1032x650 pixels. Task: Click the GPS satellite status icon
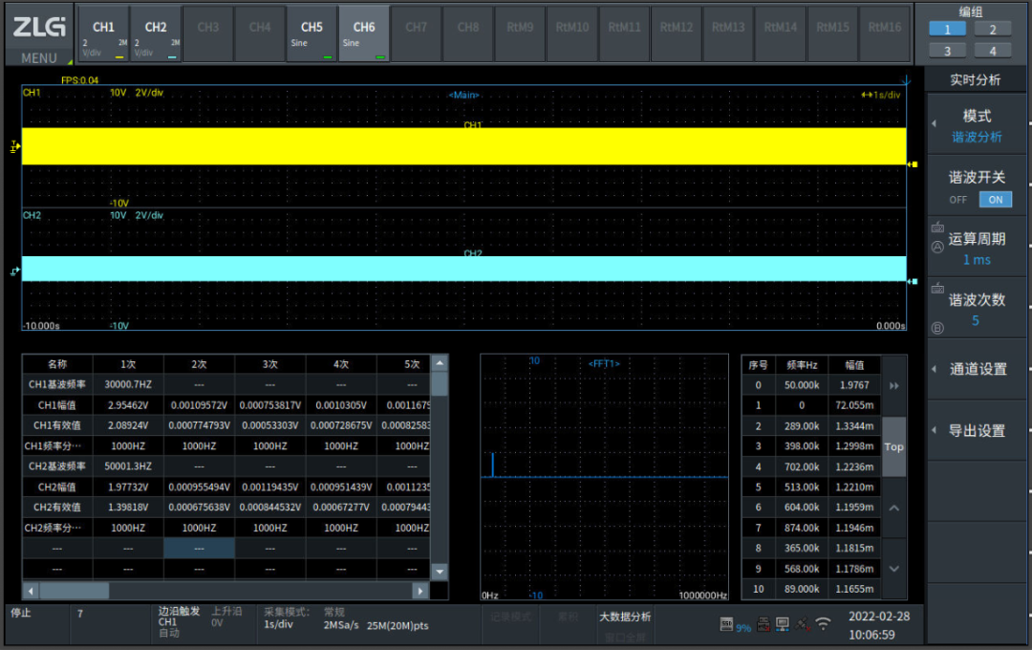[801, 624]
